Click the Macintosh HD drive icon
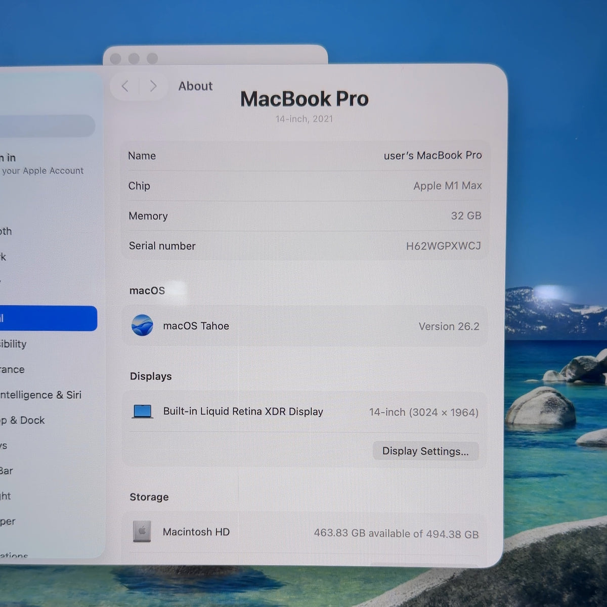The width and height of the screenshot is (607, 607). [142, 532]
